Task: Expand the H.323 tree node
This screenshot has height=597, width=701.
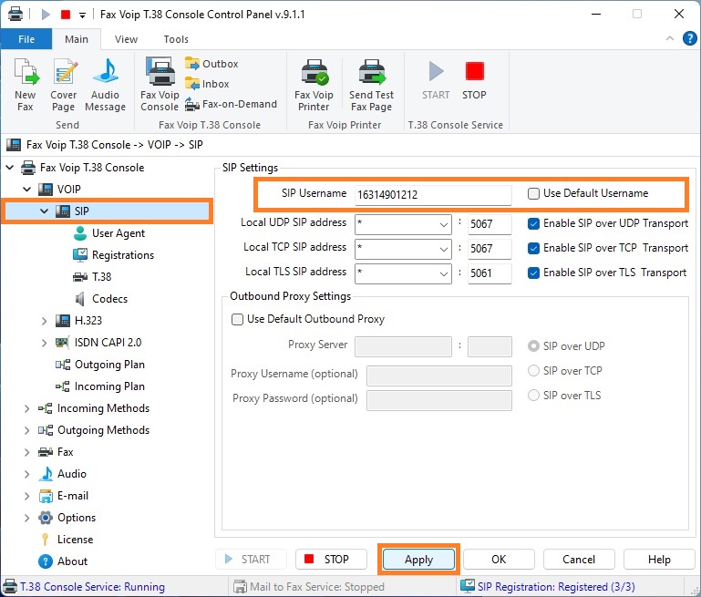Action: click(44, 321)
